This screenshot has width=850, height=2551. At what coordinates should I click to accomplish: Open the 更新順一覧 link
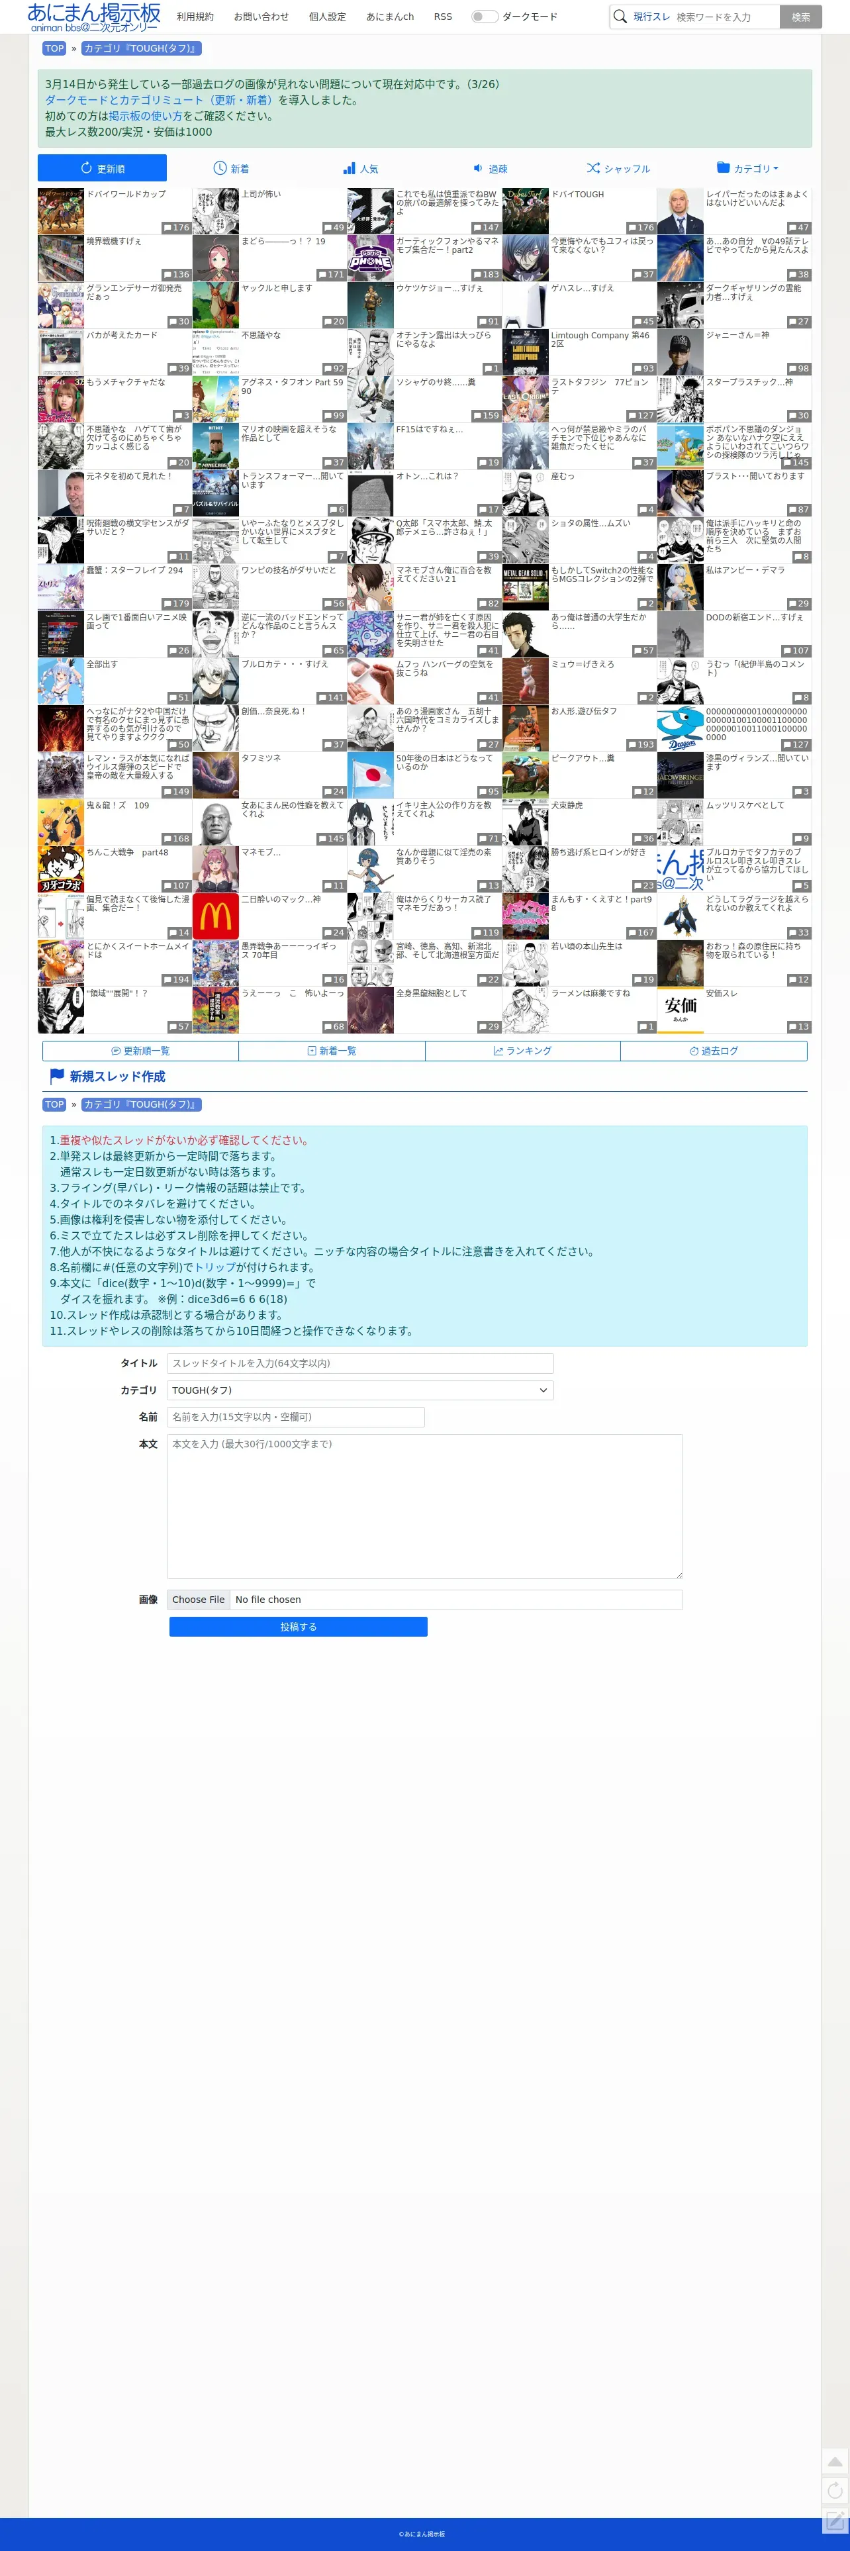(140, 1051)
